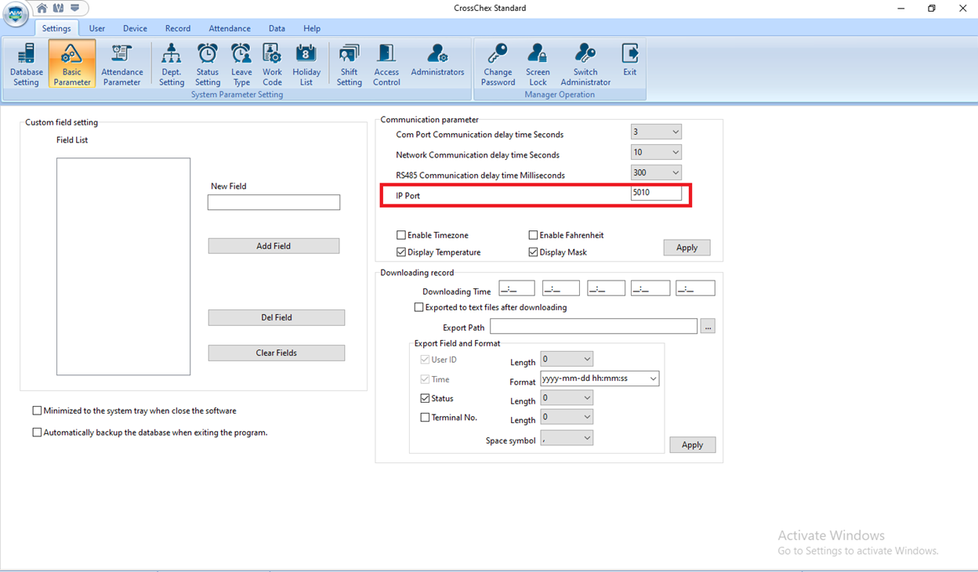The image size is (978, 572).
Task: Switch to the Attendance tab
Action: point(230,28)
